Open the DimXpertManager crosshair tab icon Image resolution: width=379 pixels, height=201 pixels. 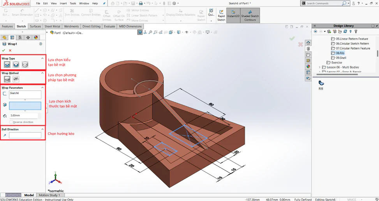[x=28, y=37]
